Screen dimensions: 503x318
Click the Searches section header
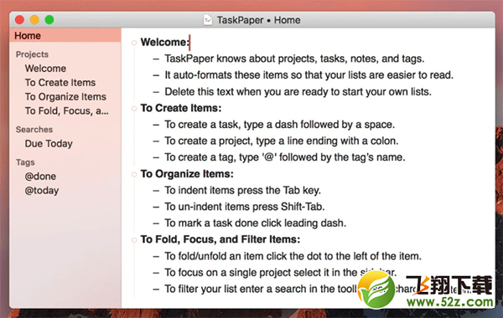(34, 130)
